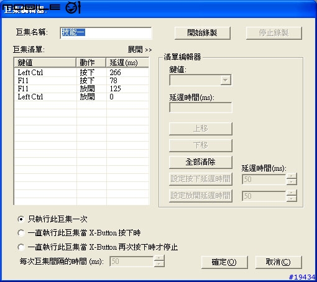Click the press delay time value field
Screen dimensions: 317x282
point(264,180)
